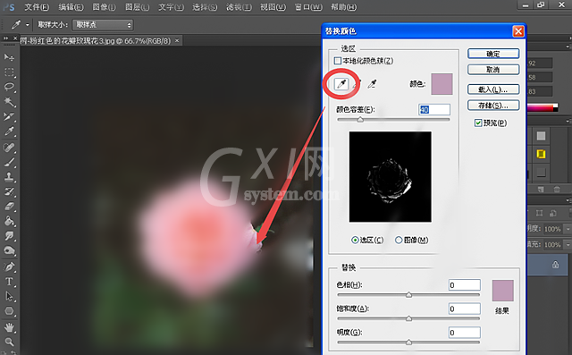Select the Eraser tool
572x355 pixels.
point(9,207)
